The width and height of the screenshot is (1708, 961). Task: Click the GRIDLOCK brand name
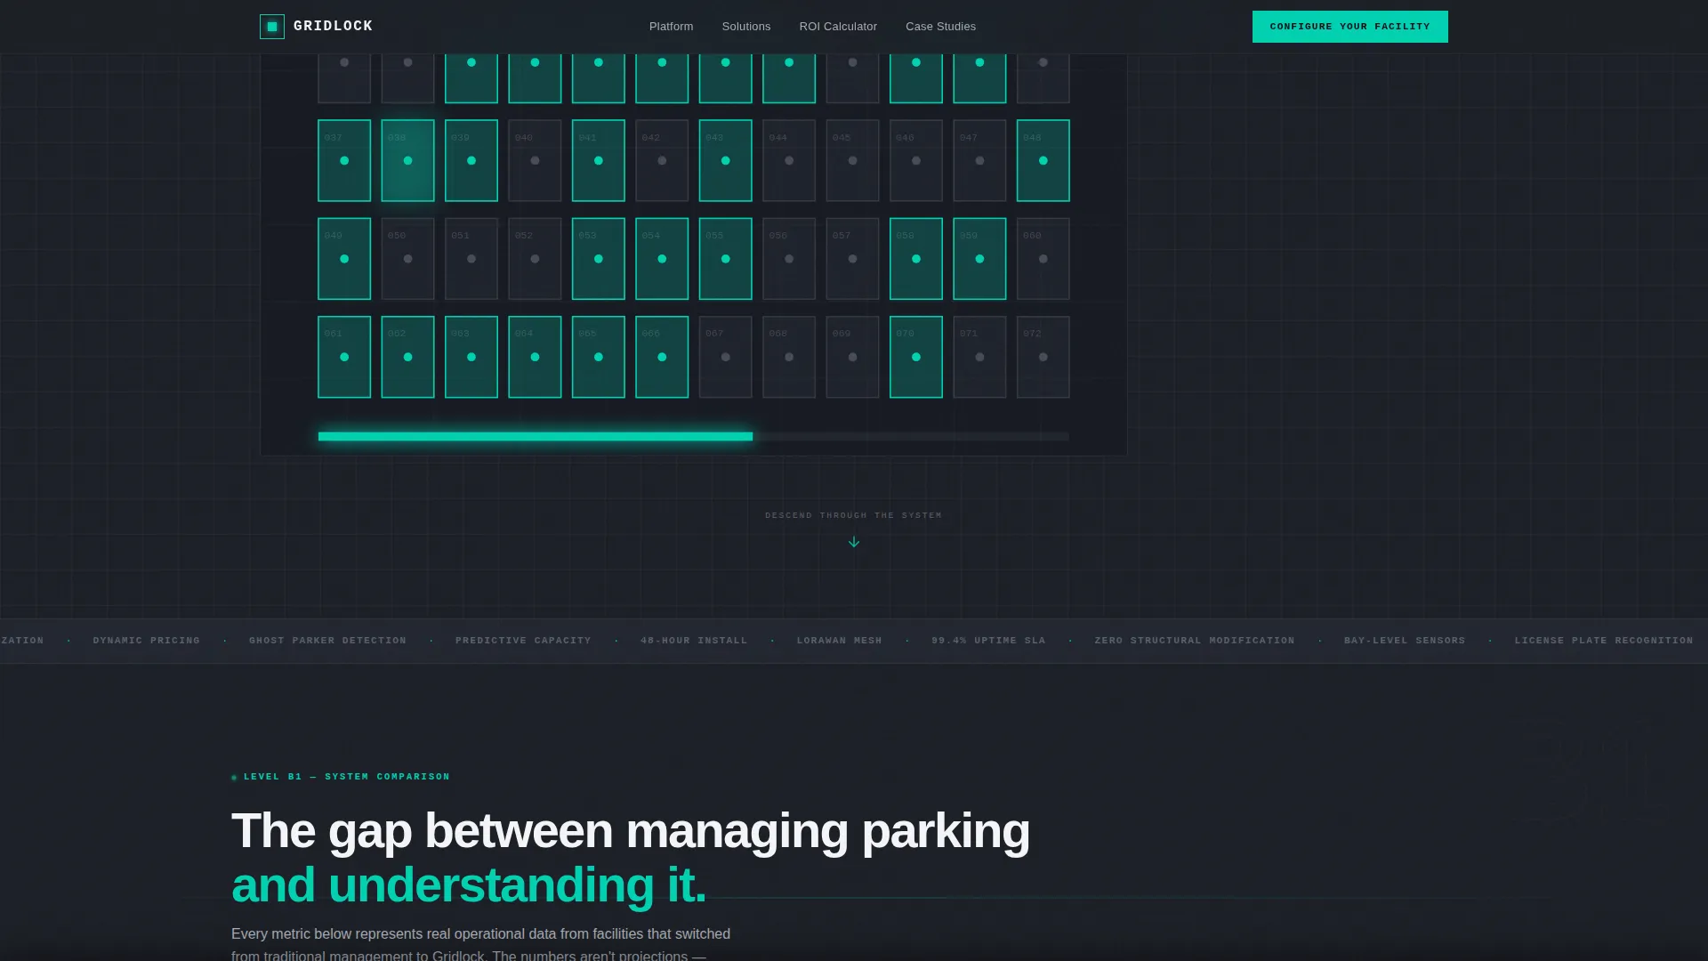[333, 27]
